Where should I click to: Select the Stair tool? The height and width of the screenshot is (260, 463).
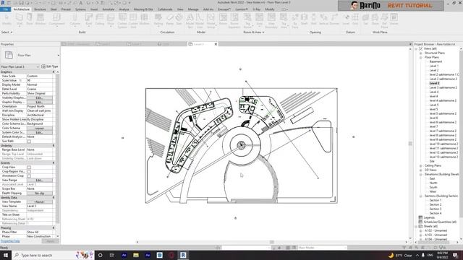click(x=179, y=19)
